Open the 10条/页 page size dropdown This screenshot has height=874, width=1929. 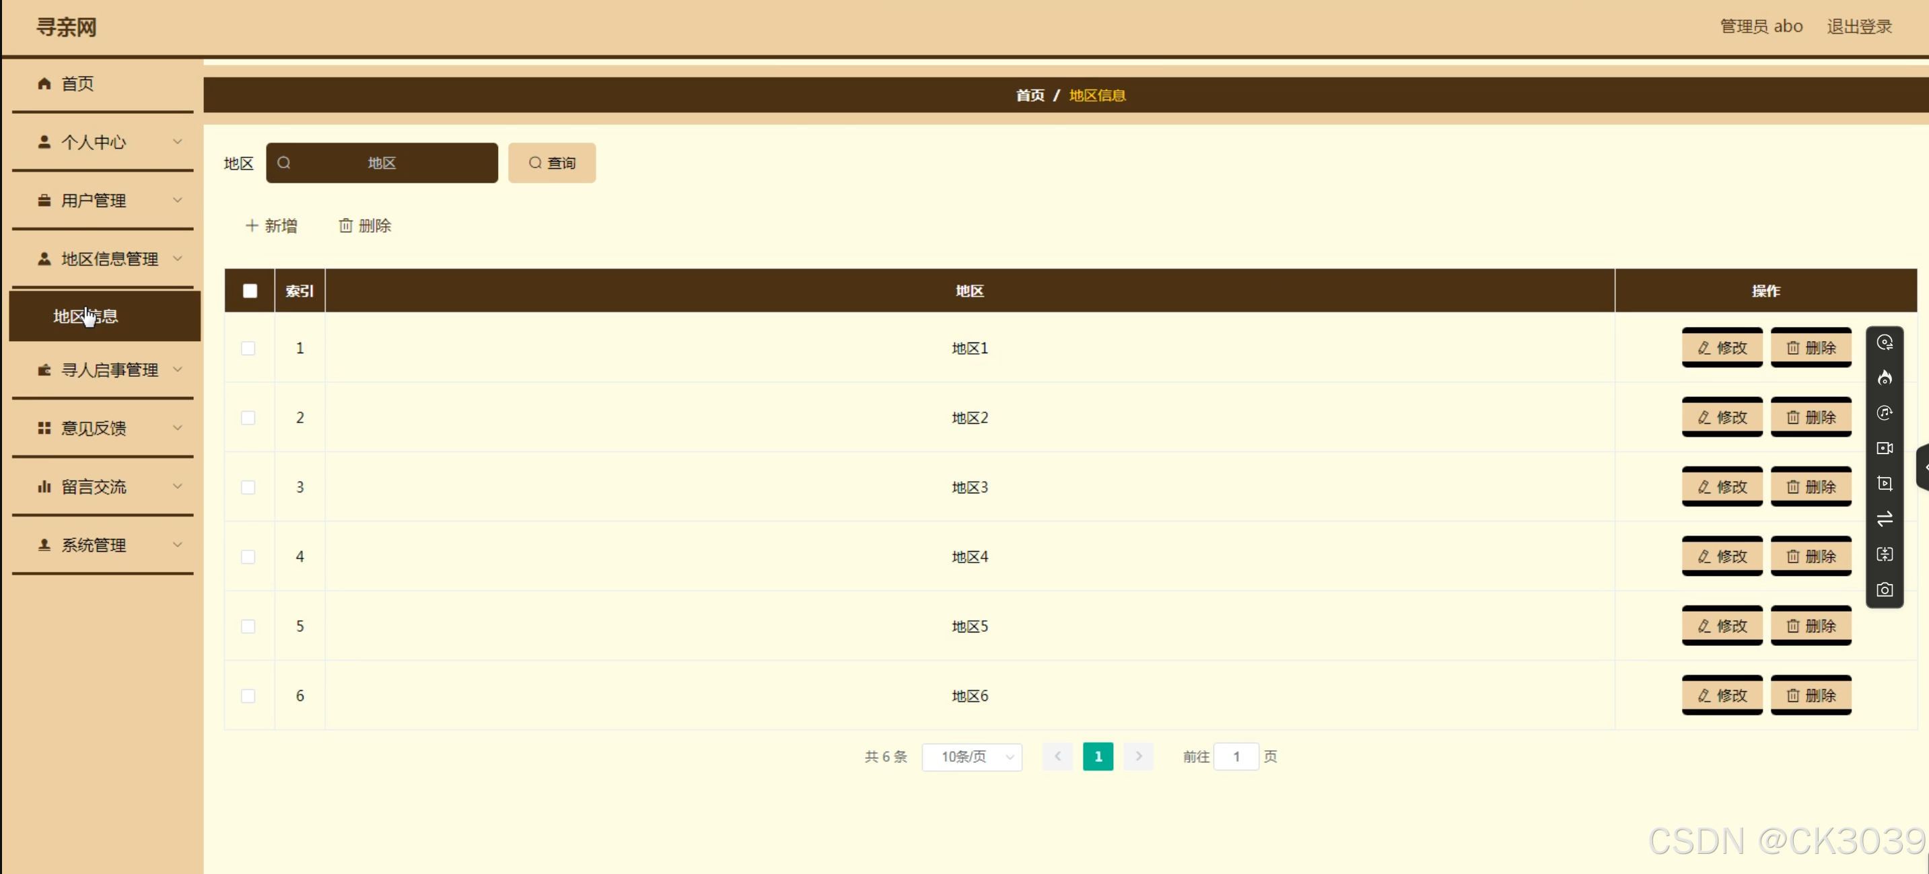pos(971,756)
